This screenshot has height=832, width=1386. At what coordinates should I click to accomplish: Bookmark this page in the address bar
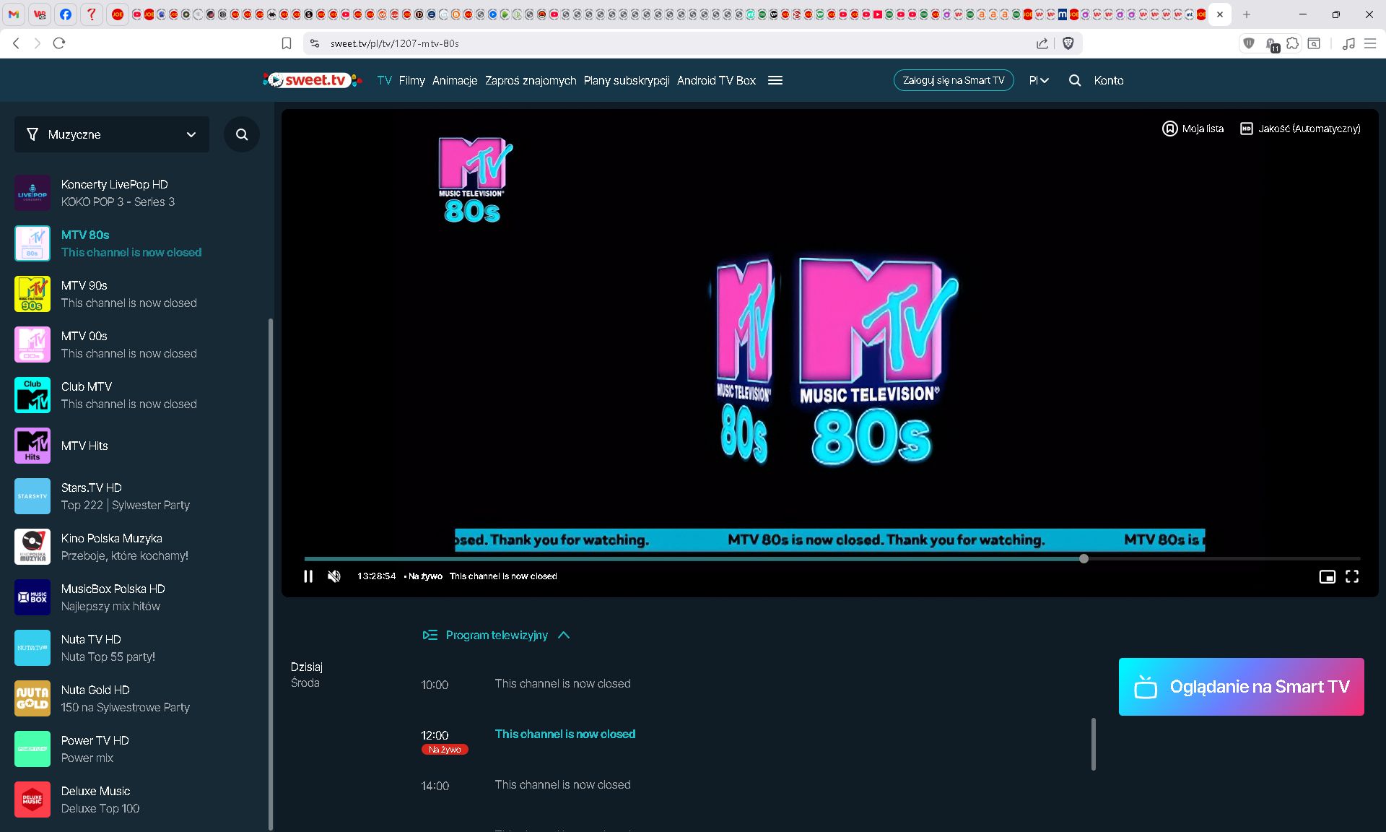tap(287, 43)
